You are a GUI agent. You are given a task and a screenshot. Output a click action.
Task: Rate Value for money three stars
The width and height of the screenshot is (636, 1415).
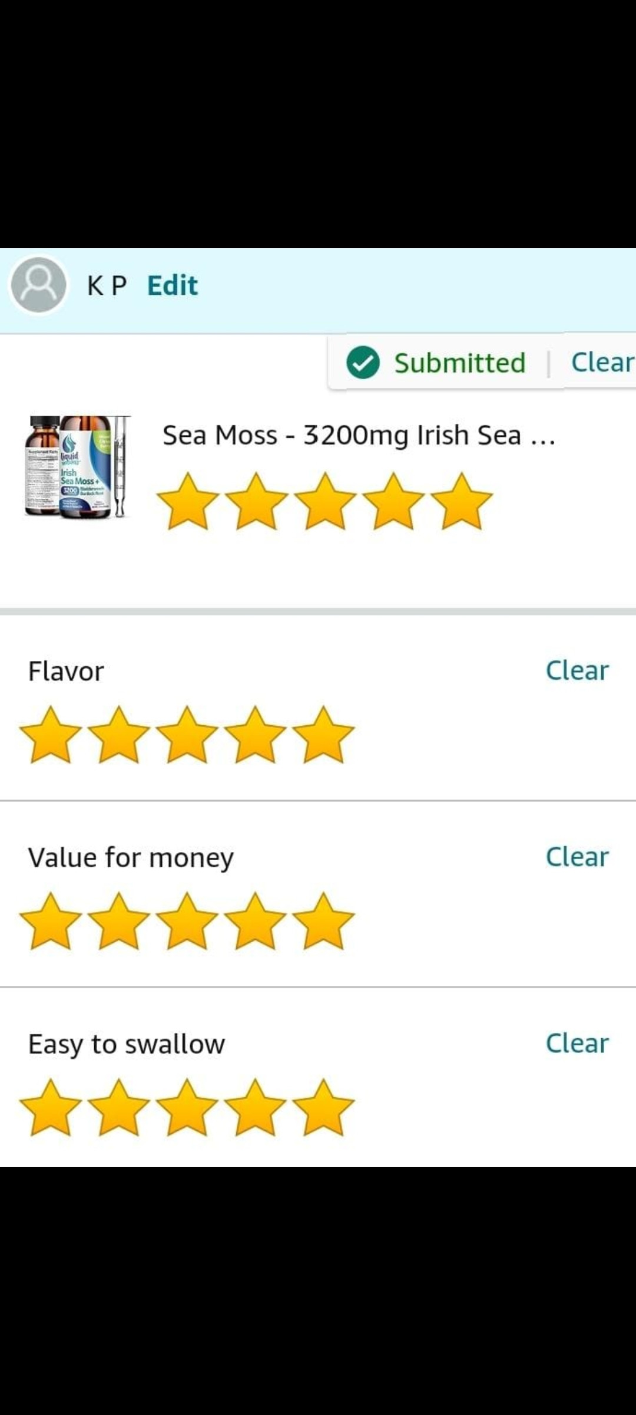(x=187, y=922)
